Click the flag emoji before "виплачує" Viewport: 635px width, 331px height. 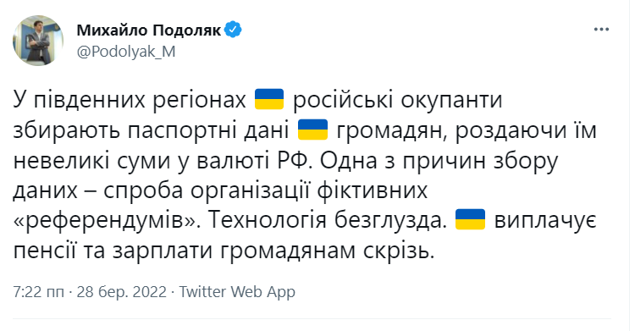(x=470, y=219)
